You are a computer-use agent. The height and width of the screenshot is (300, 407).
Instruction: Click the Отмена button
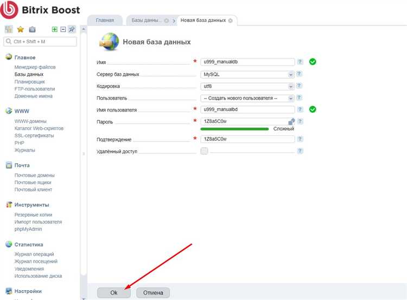153,293
